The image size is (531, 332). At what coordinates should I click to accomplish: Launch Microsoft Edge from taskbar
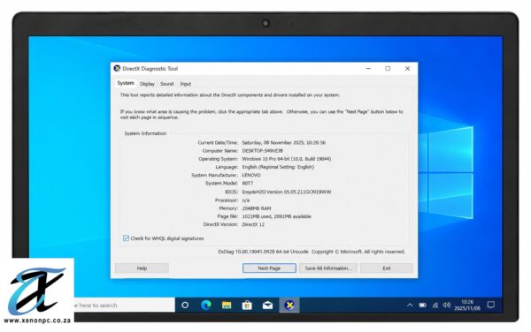(x=206, y=306)
